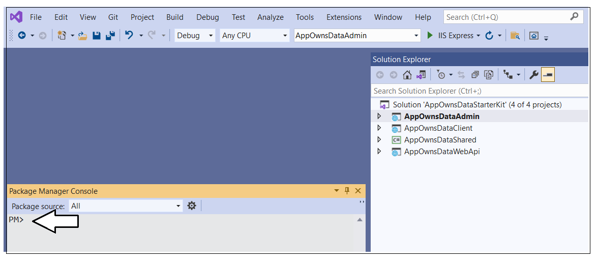Open the Help menu

pos(423,17)
